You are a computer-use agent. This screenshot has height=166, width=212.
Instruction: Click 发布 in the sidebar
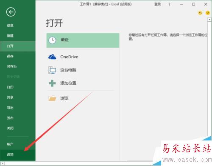(10, 118)
